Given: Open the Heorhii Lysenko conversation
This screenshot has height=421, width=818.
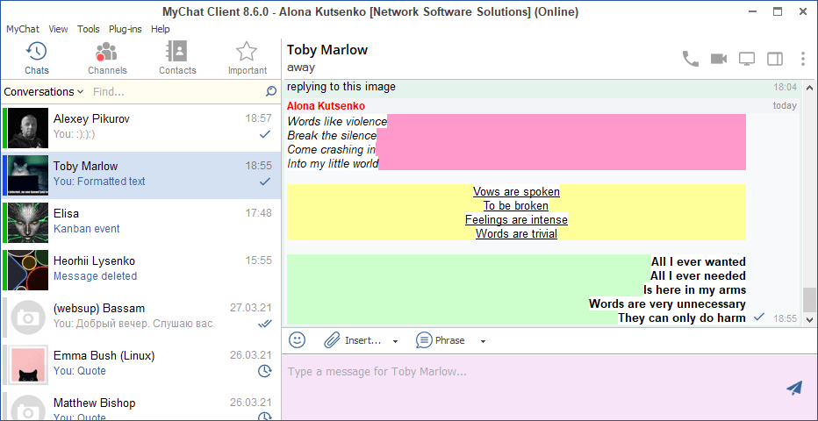Looking at the screenshot, I should coord(140,270).
